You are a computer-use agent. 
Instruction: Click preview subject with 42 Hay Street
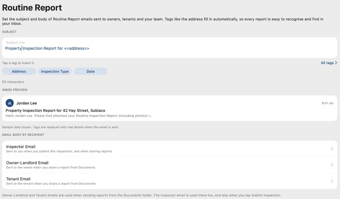click(x=55, y=111)
